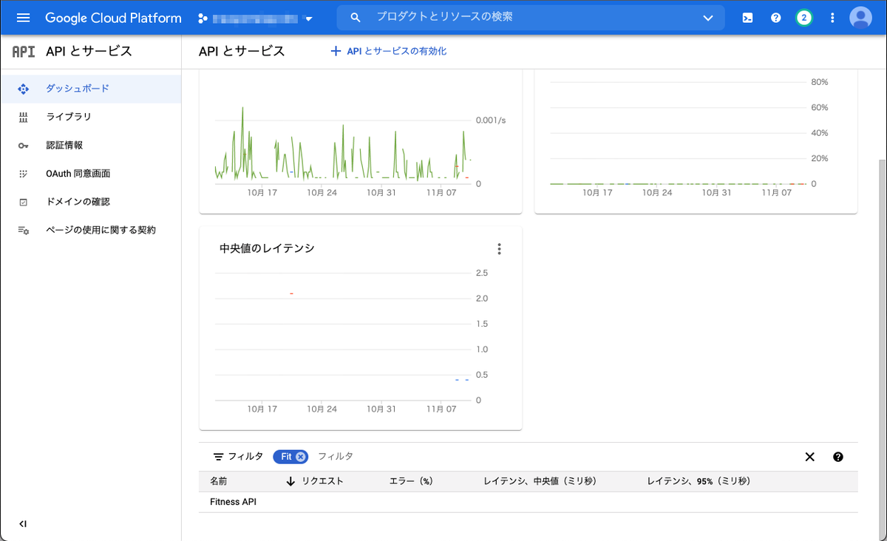
Task: Click the key credentials icon
Action: (x=23, y=146)
